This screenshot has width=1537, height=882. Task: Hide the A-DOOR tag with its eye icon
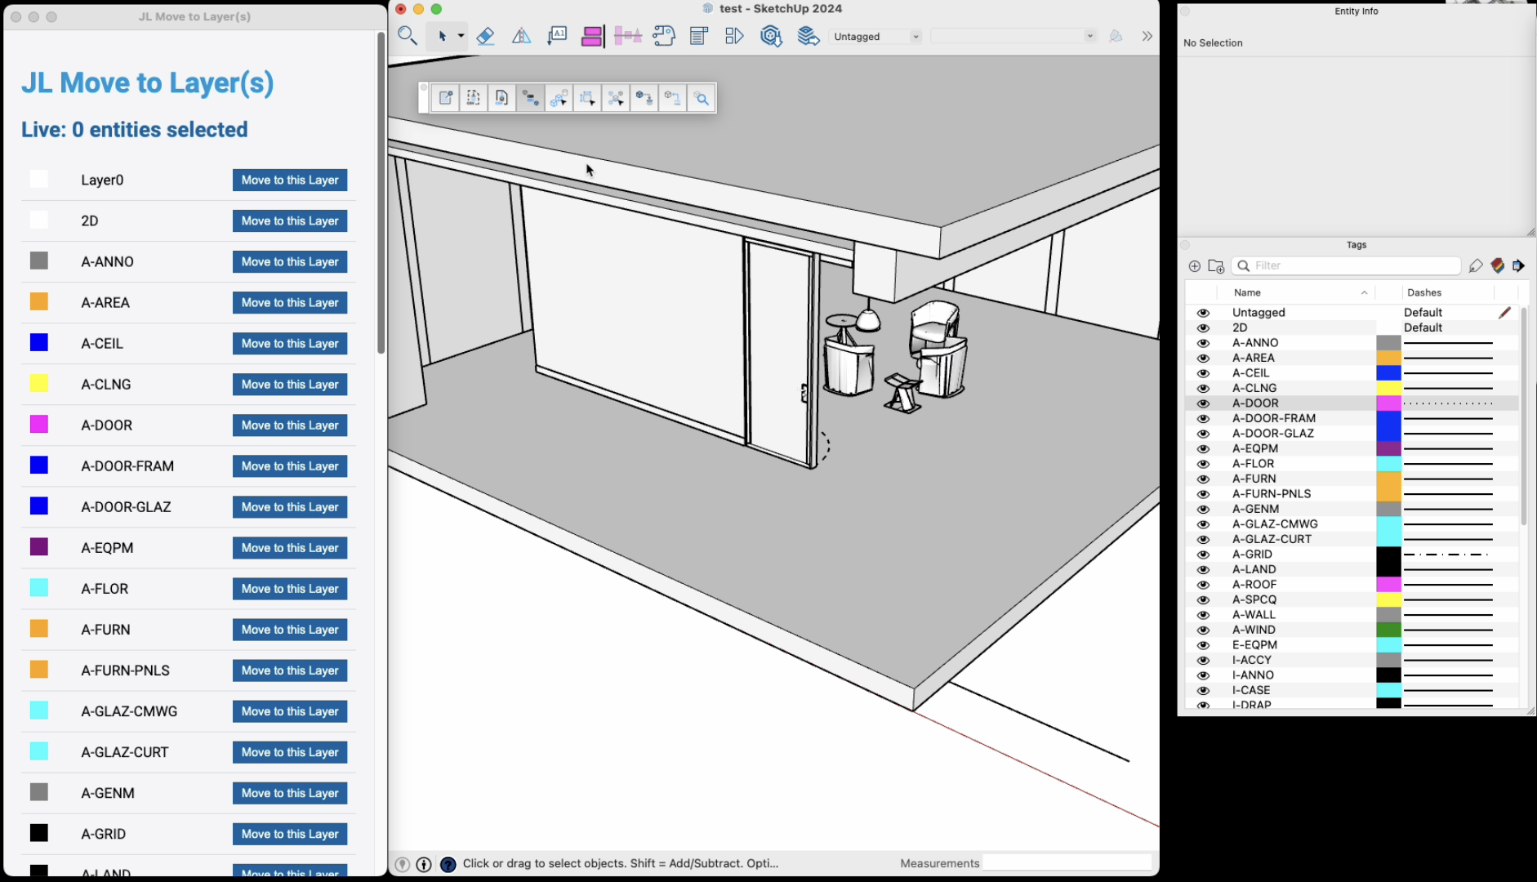tap(1203, 403)
